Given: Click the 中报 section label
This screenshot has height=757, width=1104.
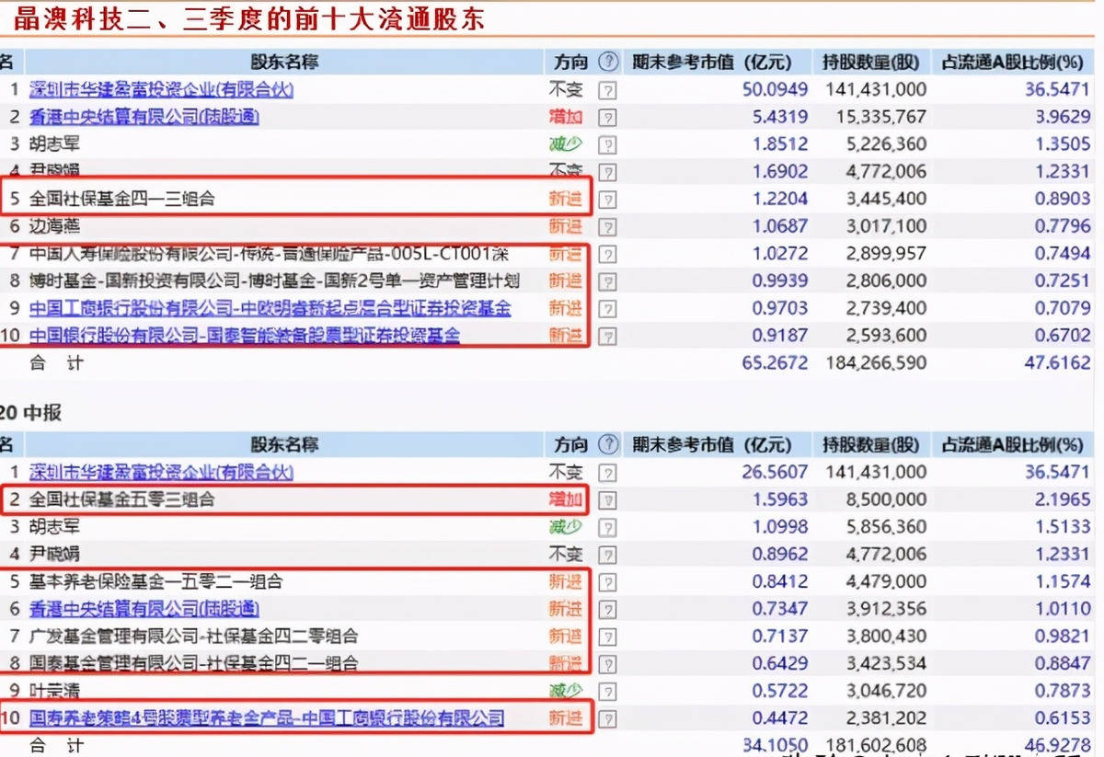Looking at the screenshot, I should [43, 413].
